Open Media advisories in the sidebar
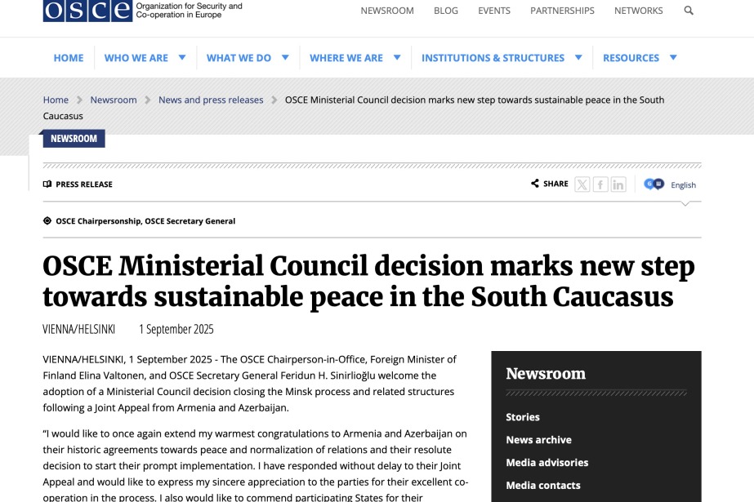The height and width of the screenshot is (502, 754). pyautogui.click(x=547, y=463)
